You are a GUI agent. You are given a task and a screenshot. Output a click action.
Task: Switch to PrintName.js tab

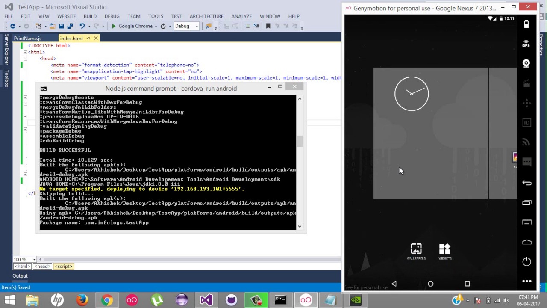27,38
